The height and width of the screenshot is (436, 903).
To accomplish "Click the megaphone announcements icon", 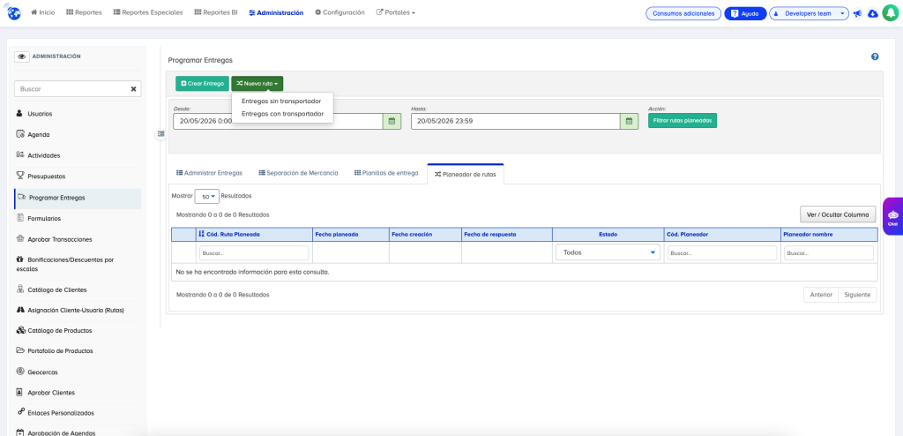I will pos(857,13).
